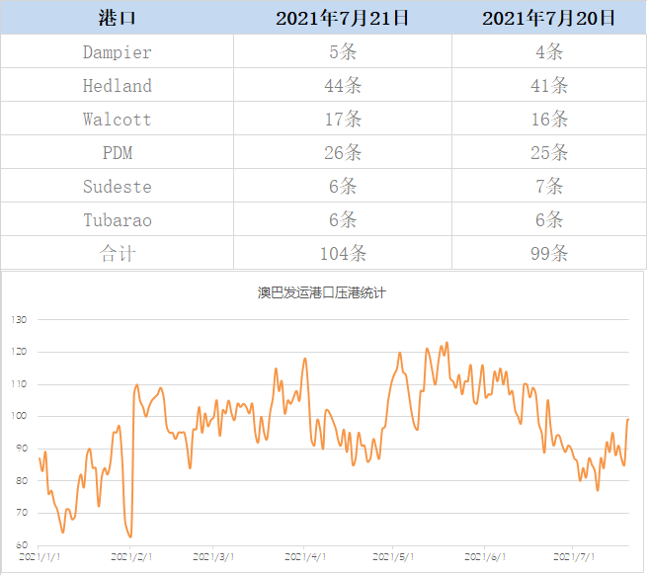This screenshot has height=575, width=647.
Task: Click the 80 y-axis label
Action: pos(22,481)
